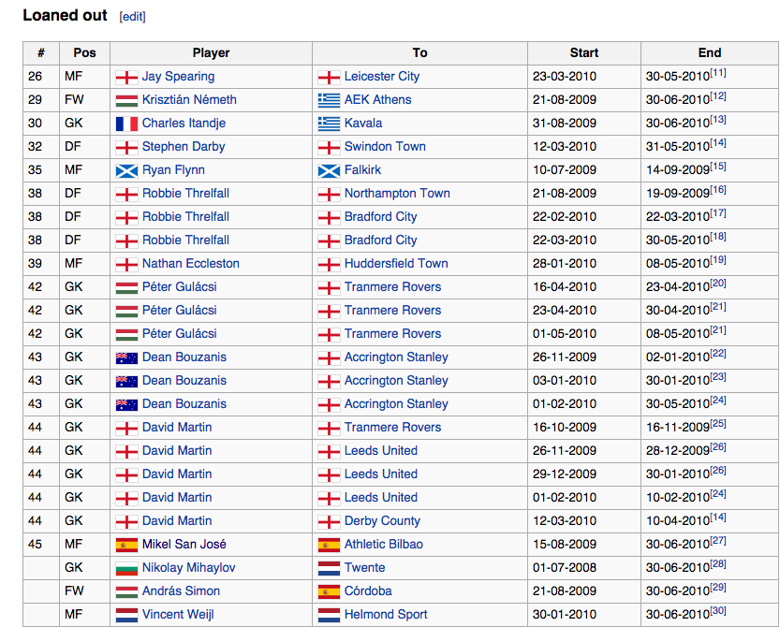Open citation [30] in Helmond Sport row
Viewport: 780px width, 627px height.
click(718, 611)
